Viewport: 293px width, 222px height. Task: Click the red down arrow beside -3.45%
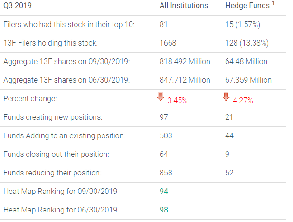161,97
